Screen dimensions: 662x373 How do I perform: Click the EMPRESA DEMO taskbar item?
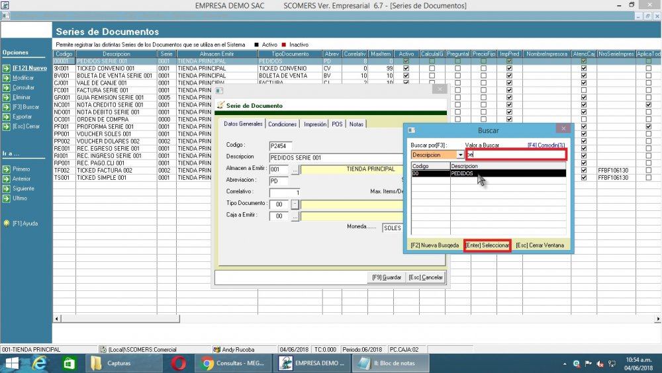coord(312,363)
